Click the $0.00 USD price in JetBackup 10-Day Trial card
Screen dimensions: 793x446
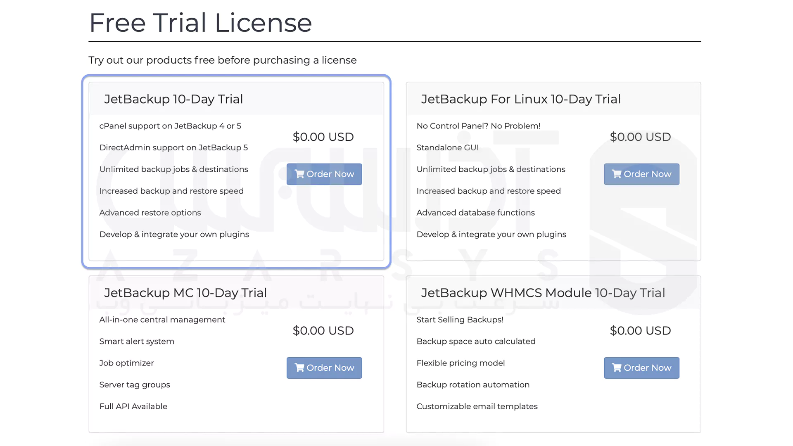pos(323,137)
